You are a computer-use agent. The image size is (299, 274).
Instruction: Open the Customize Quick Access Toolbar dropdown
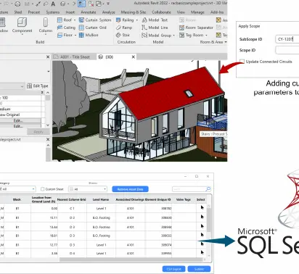pyautogui.click(x=108, y=4)
